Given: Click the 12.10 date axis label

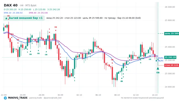Looking at the screenshot, I should 136,95.
